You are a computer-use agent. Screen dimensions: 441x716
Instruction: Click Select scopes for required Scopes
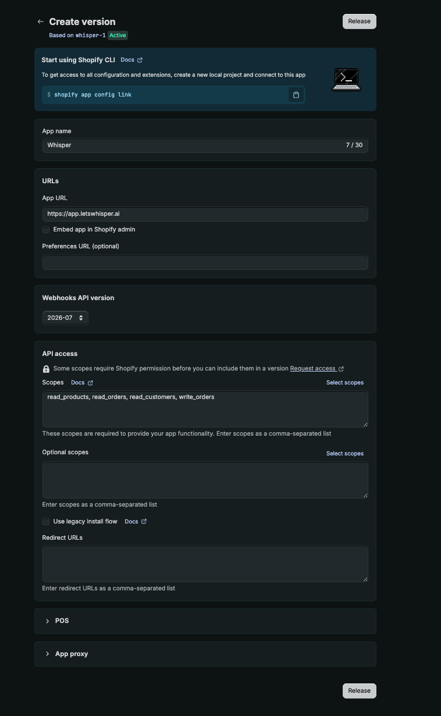345,383
